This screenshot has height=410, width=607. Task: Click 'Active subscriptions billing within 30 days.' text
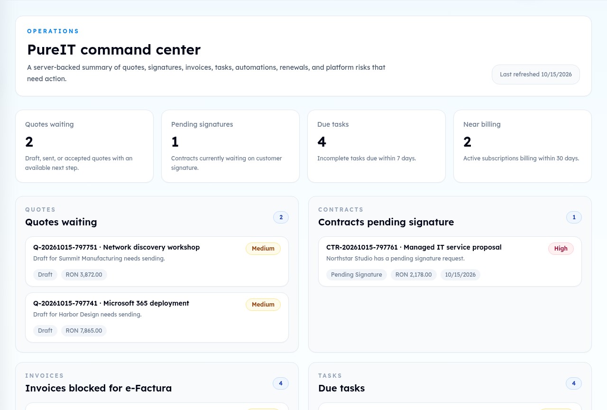521,158
